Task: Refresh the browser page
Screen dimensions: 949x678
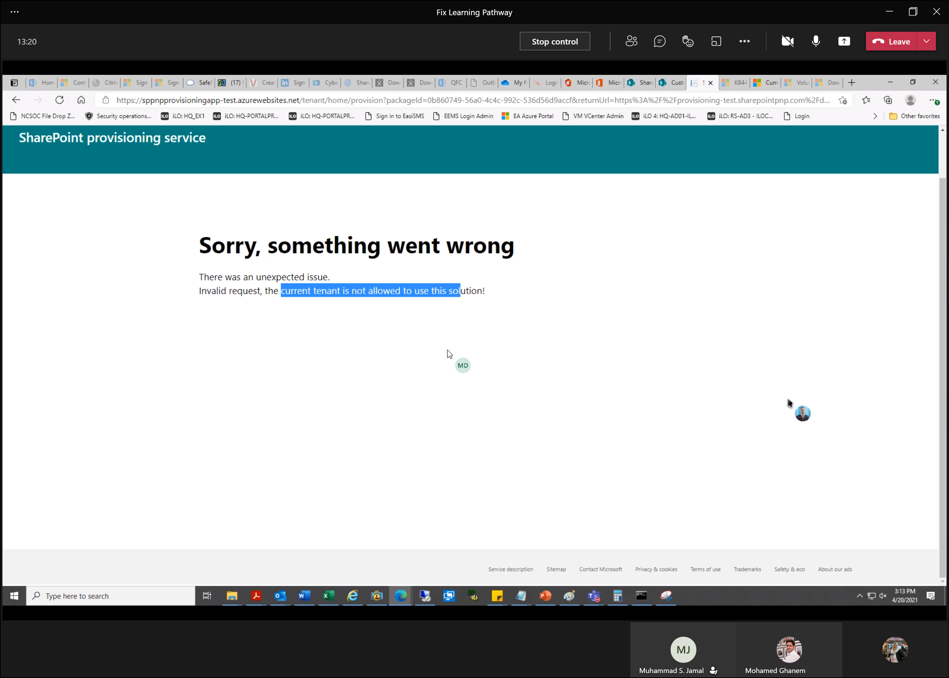Action: (x=59, y=100)
